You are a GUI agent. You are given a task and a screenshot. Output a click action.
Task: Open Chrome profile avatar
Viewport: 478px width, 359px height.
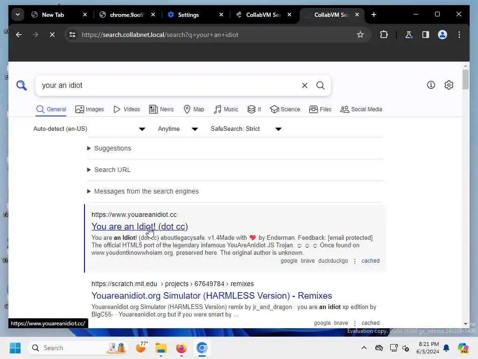click(443, 35)
